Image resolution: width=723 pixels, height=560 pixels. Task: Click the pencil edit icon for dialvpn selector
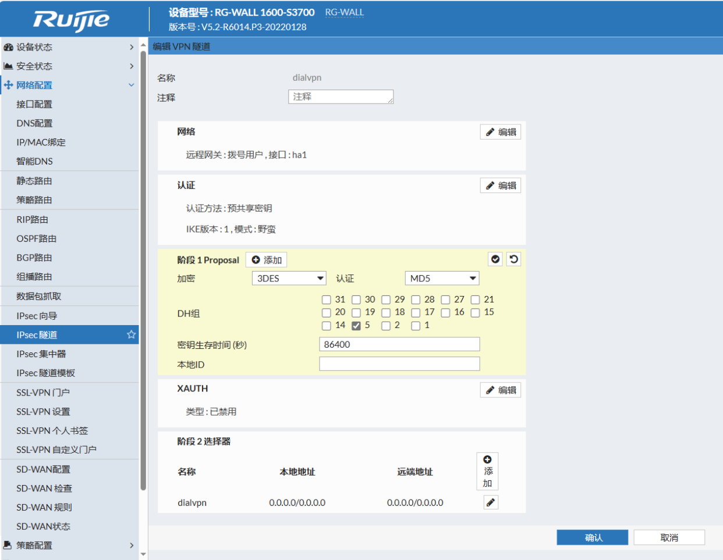click(491, 502)
